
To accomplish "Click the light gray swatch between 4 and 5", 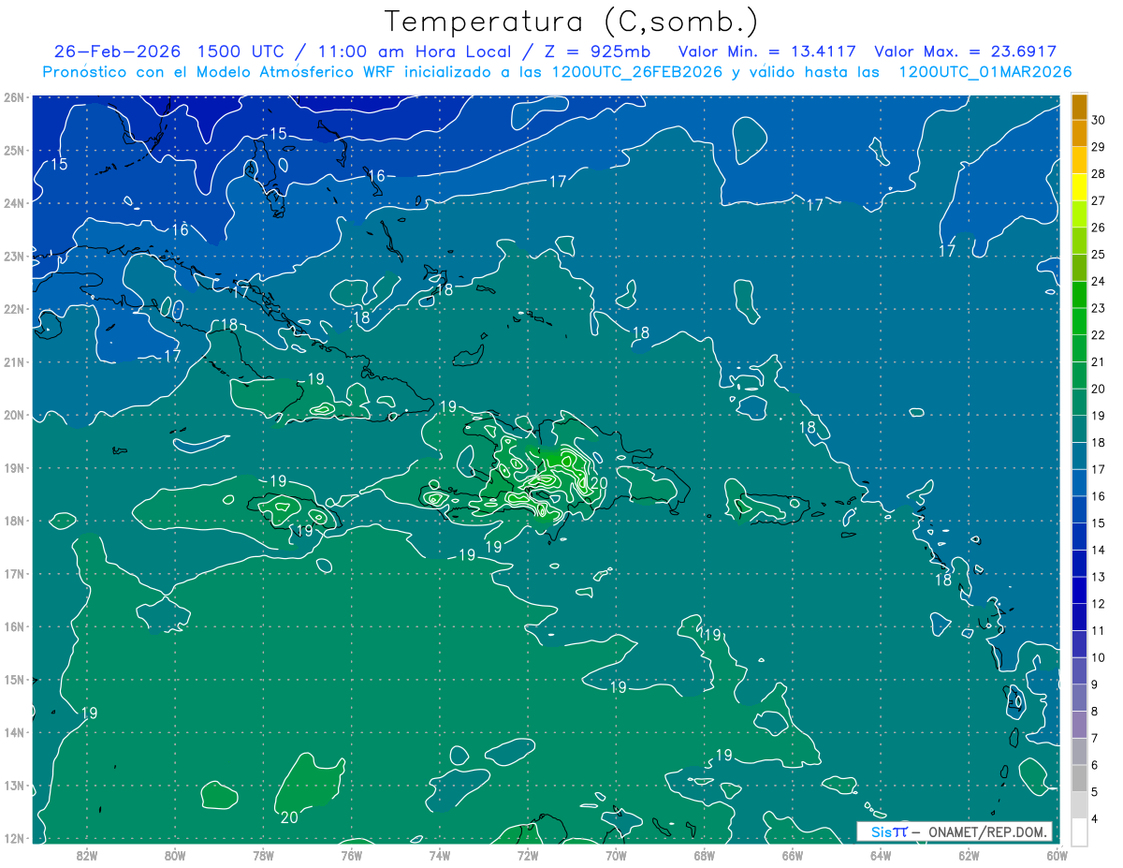I will 1079,804.
